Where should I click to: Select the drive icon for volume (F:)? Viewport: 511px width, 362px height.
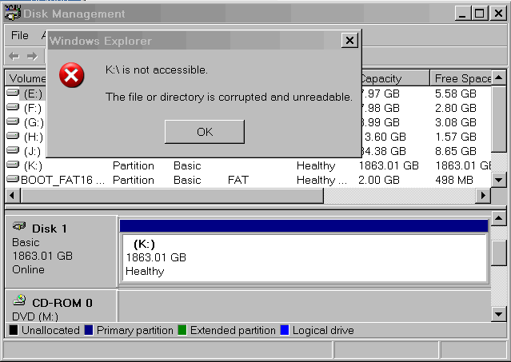13,107
